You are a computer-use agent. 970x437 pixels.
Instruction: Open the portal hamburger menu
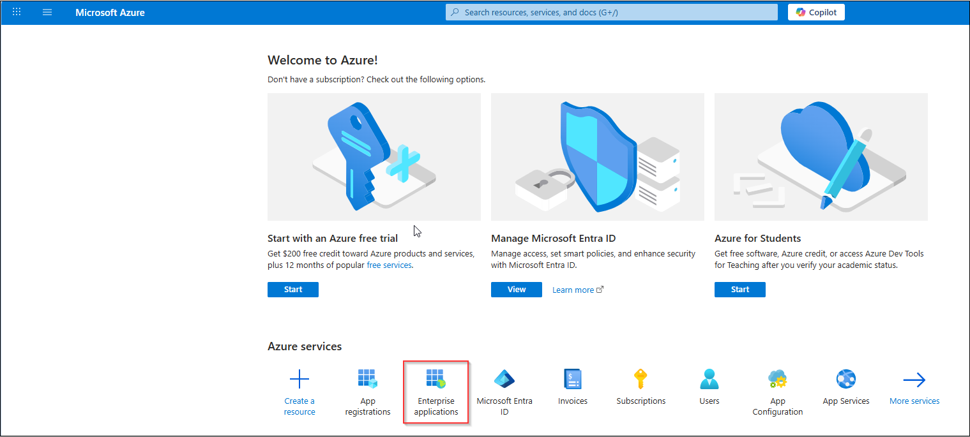click(47, 12)
